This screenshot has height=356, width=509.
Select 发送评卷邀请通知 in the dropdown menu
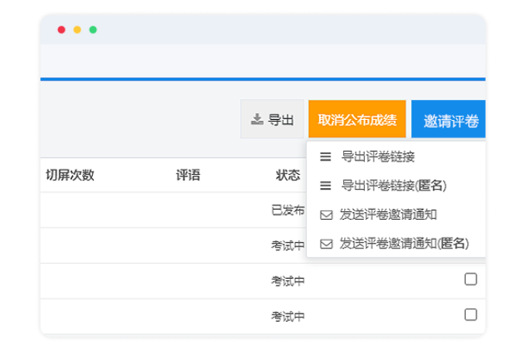(389, 214)
